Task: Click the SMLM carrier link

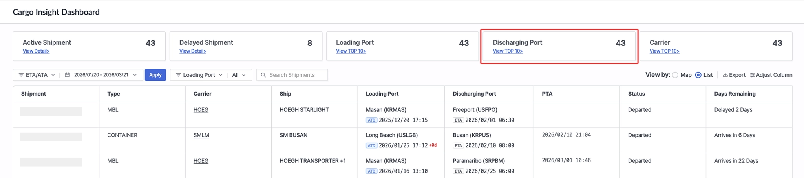Action: (201, 135)
